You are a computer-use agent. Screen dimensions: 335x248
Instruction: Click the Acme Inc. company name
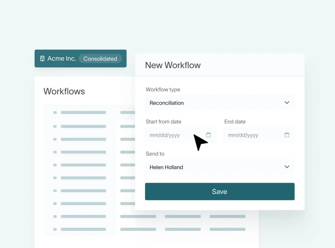[x=62, y=58]
